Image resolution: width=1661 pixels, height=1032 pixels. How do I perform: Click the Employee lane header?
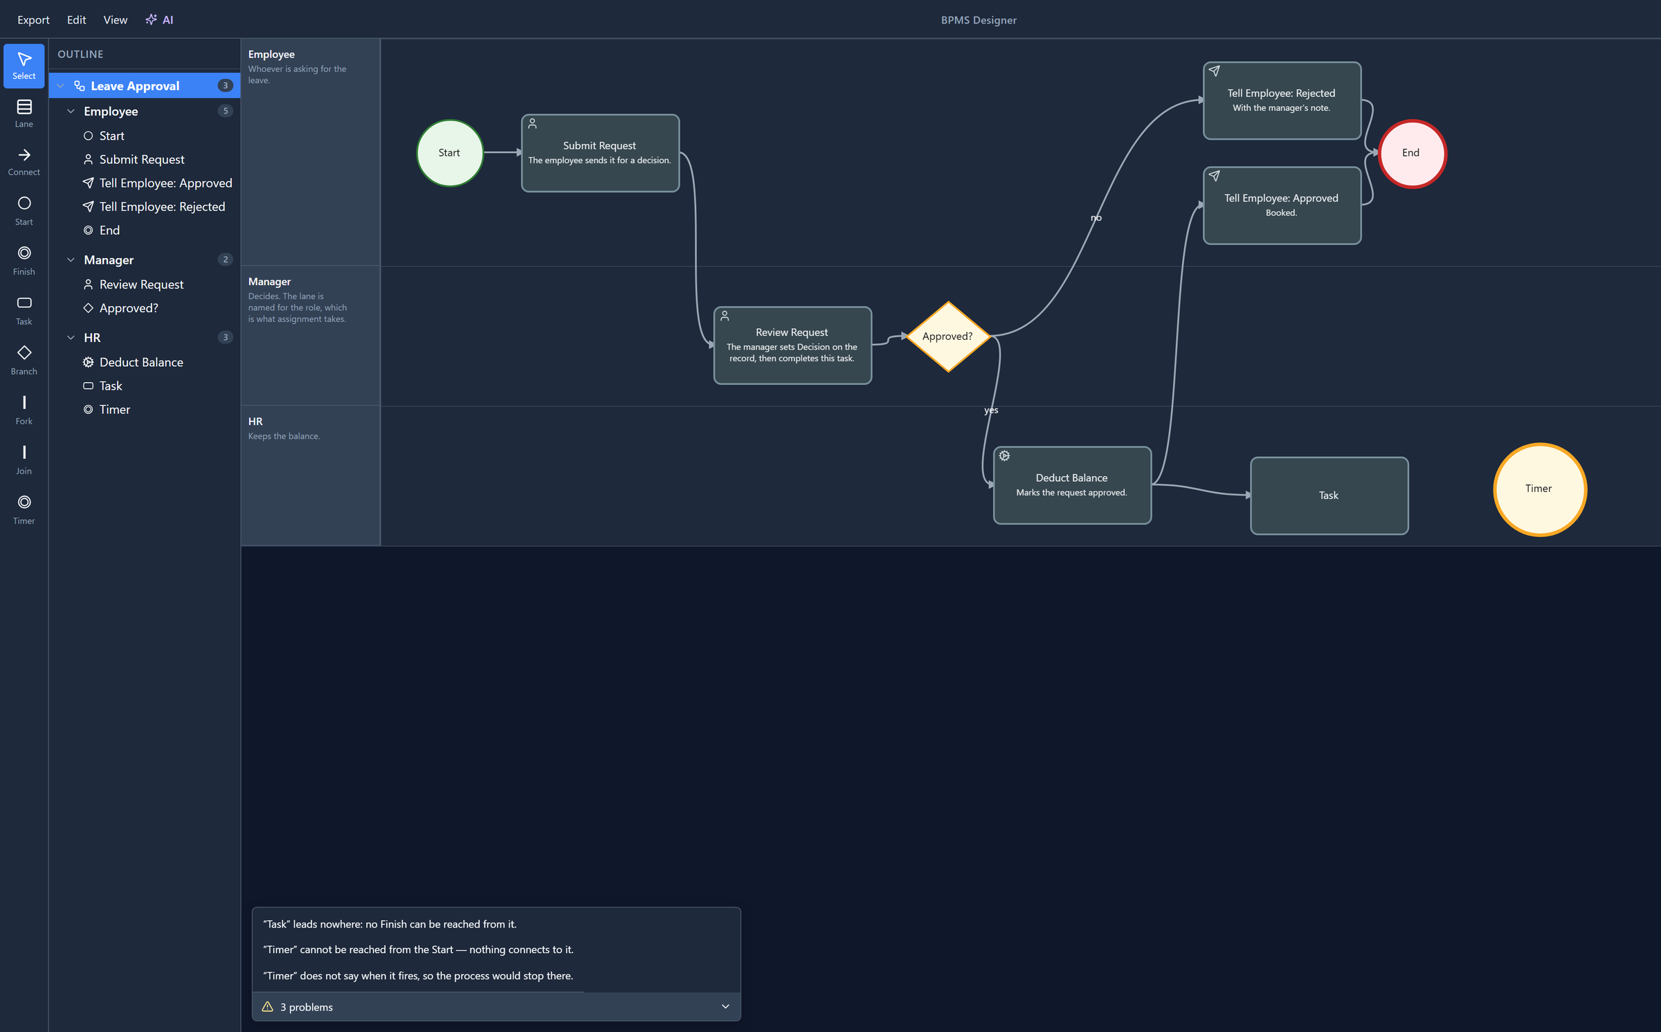pos(310,152)
